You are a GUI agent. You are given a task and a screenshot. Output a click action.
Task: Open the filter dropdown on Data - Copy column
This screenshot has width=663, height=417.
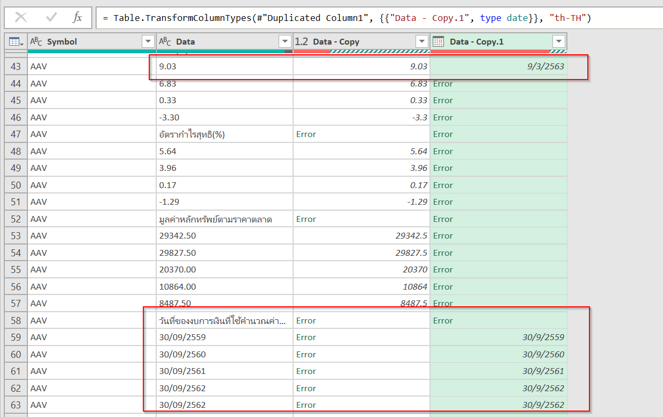coord(421,41)
